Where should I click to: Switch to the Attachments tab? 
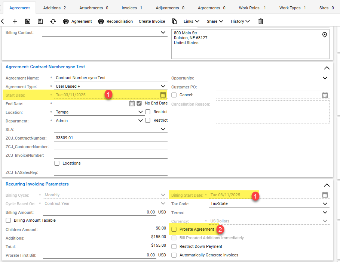point(94,8)
